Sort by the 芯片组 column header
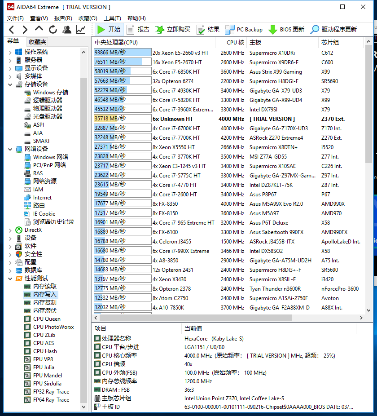Image resolution: width=377 pixels, height=416 pixels. pos(340,42)
